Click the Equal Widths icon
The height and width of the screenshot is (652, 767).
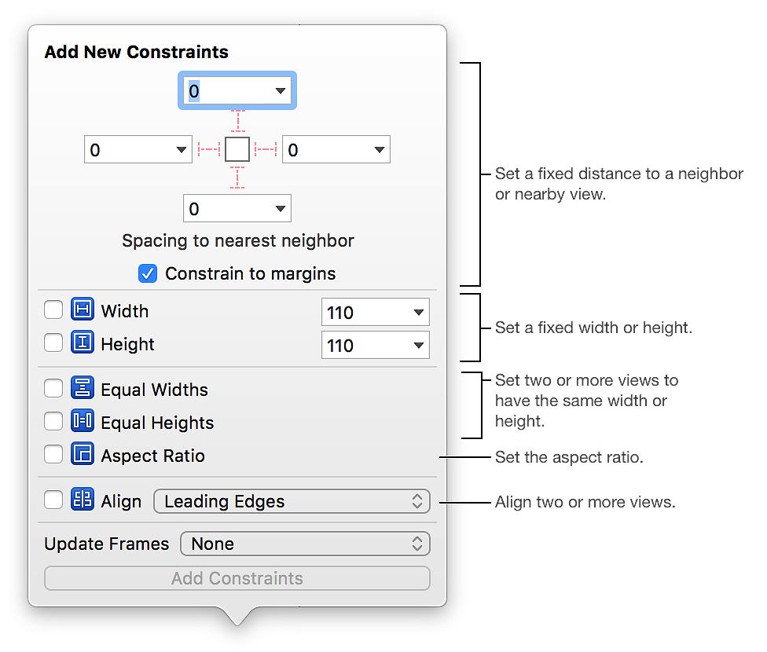tap(83, 387)
